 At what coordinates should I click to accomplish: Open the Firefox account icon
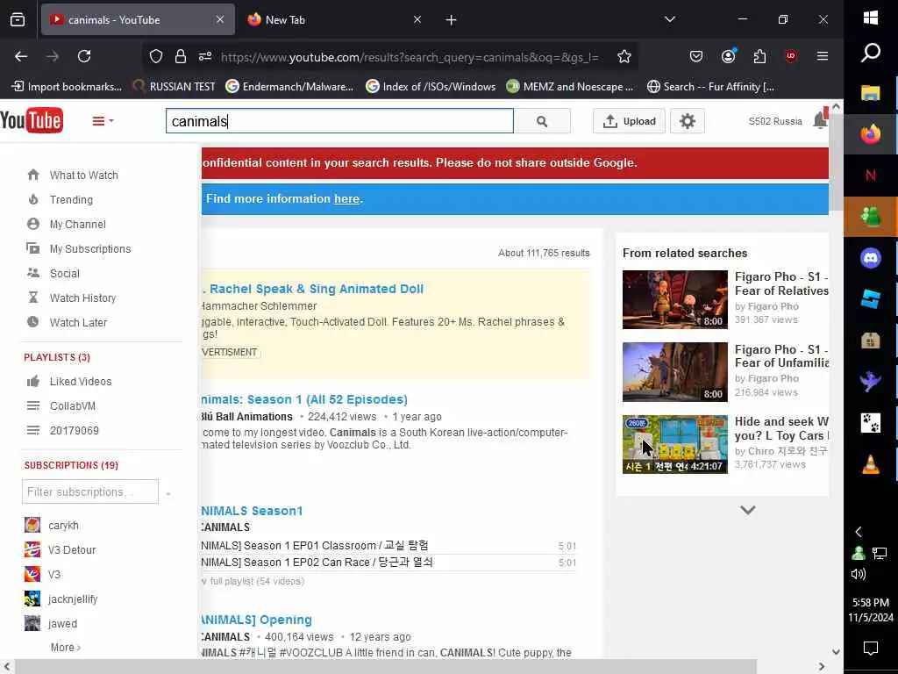pos(728,56)
